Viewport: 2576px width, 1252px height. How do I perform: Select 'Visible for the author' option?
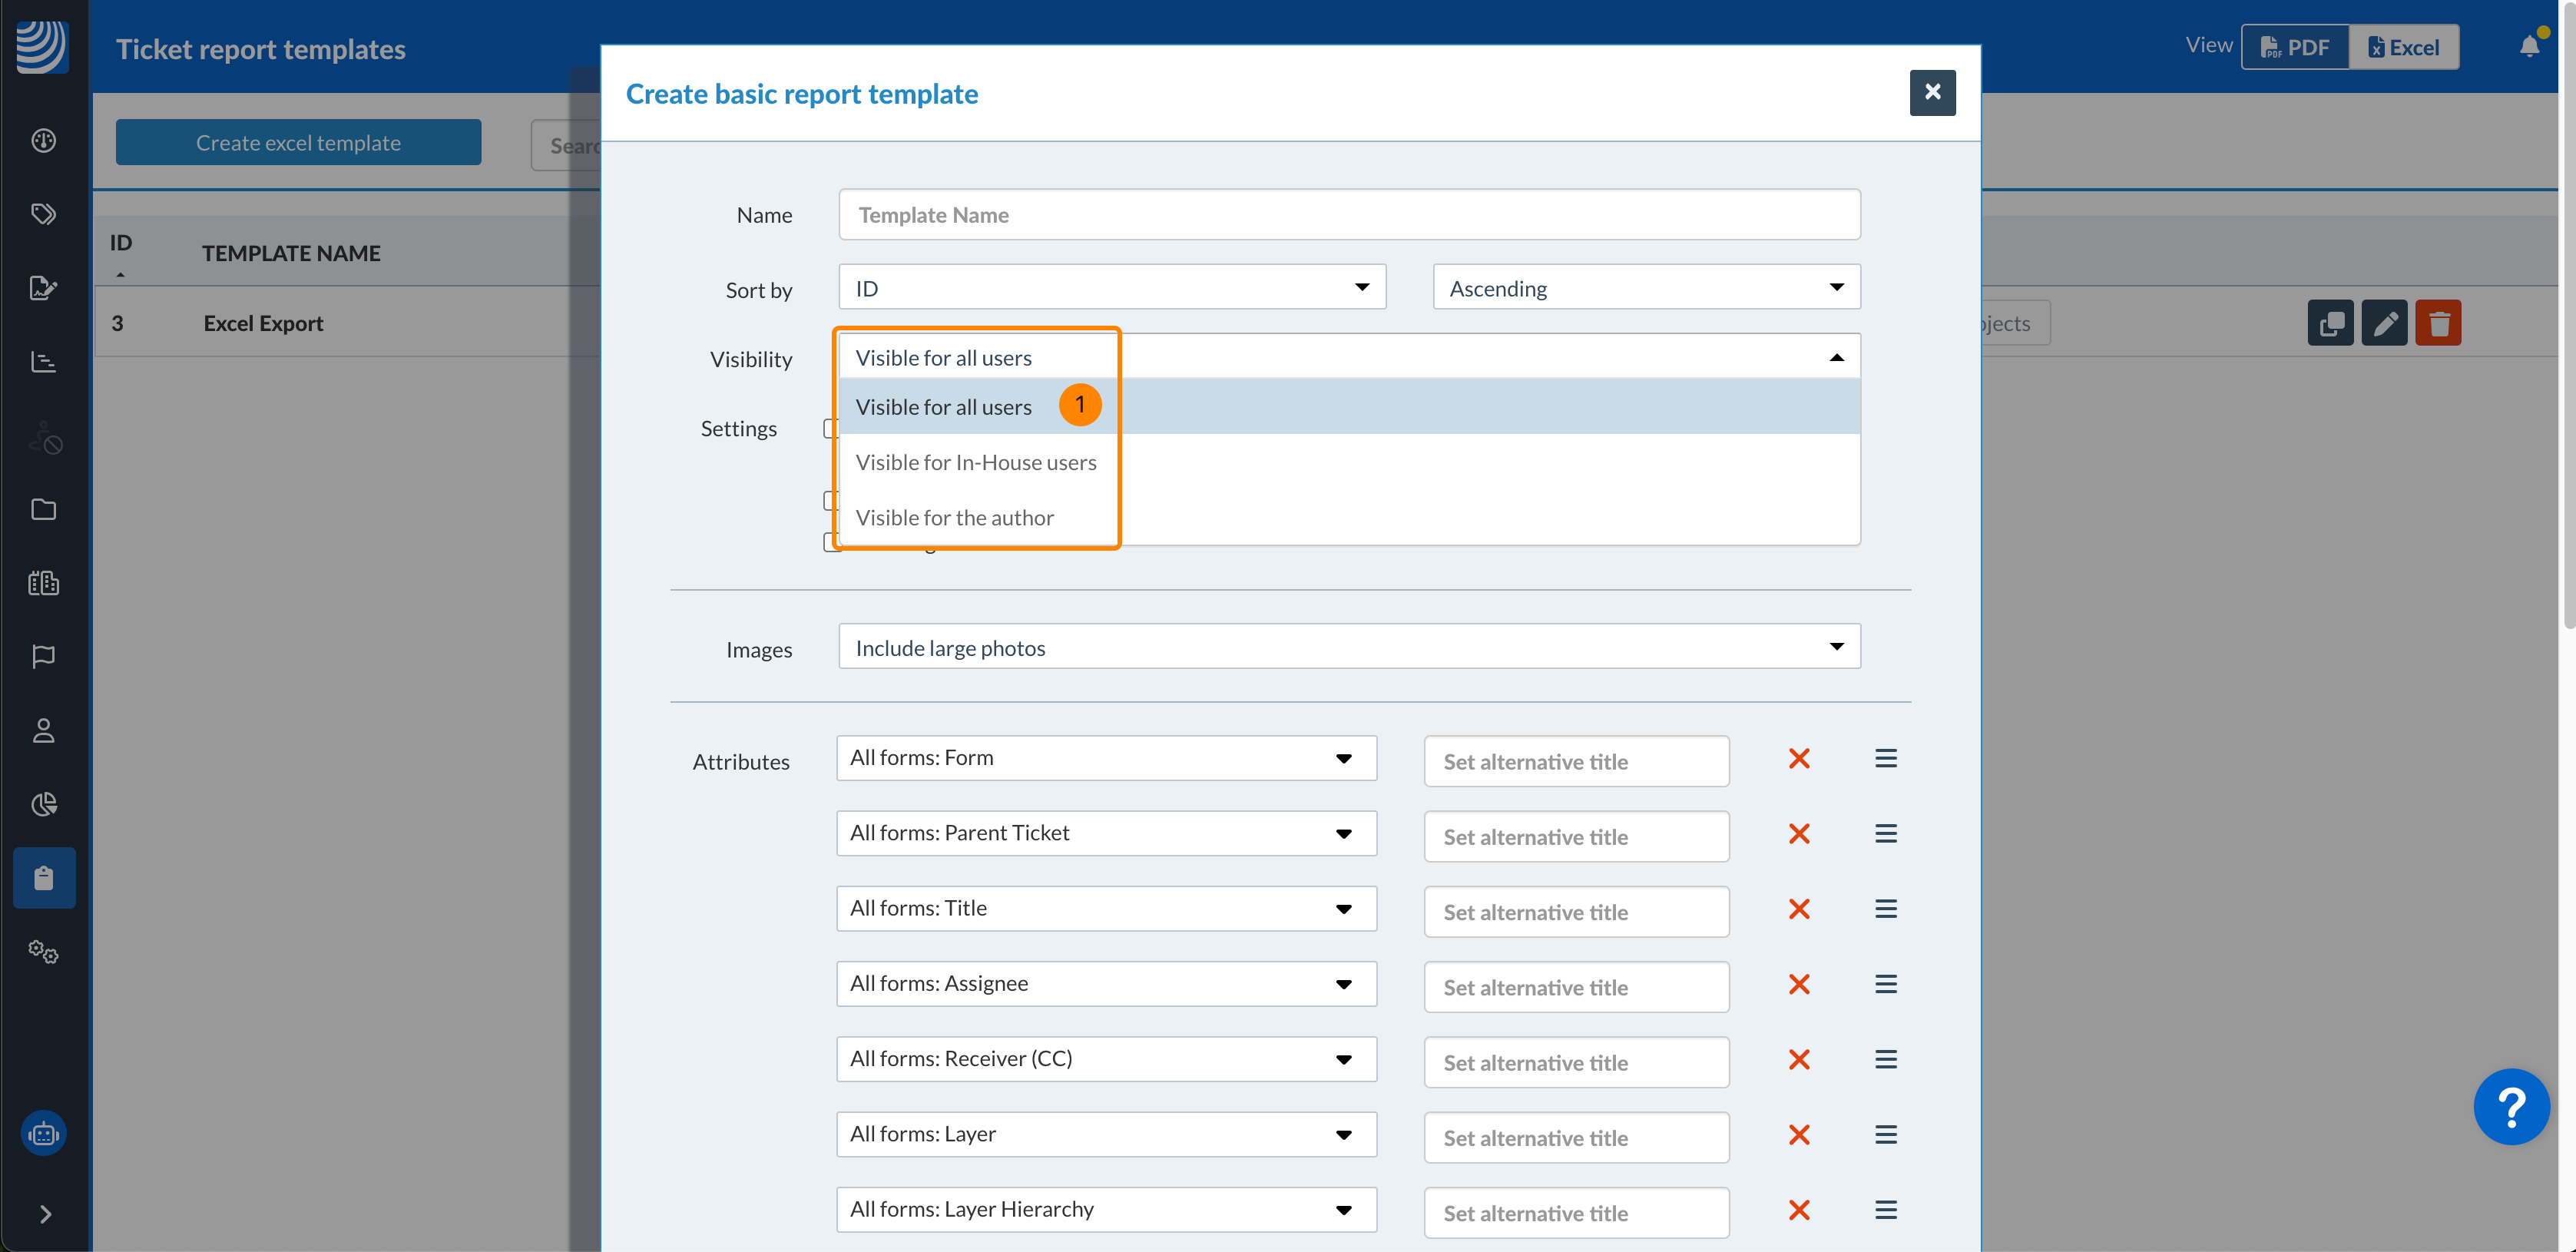click(954, 518)
